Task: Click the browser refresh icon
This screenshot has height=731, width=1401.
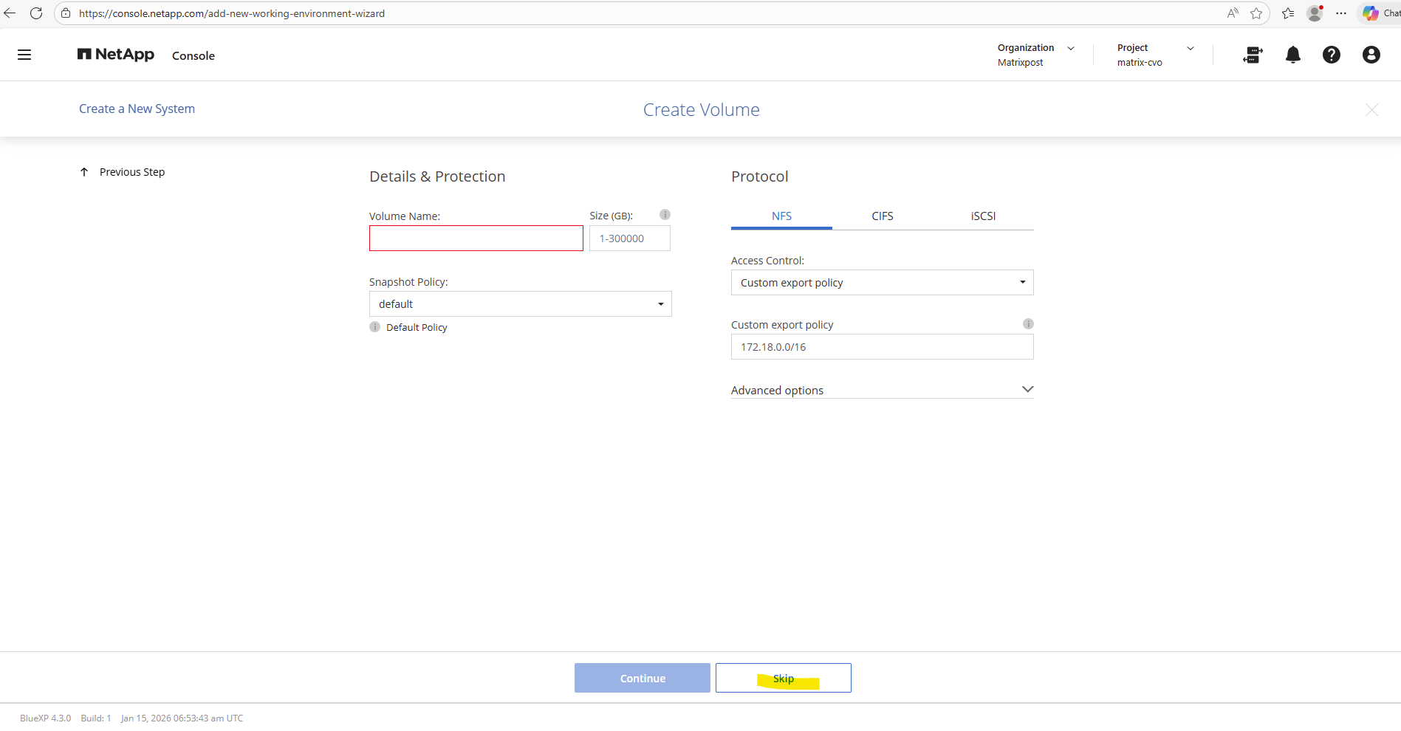Action: pos(36,13)
